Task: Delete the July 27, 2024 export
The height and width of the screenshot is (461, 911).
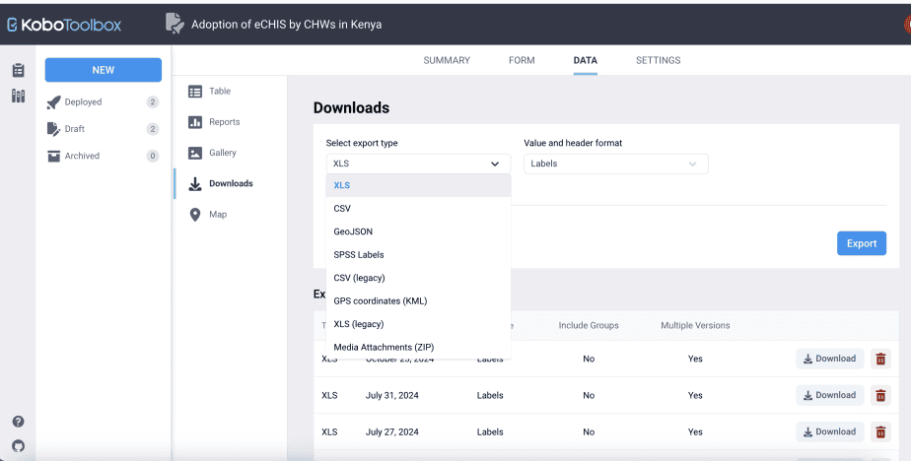Action: (x=879, y=431)
